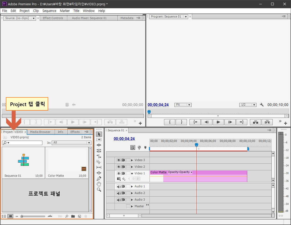The width and height of the screenshot is (291, 225).
Task: Open Program monitor button editor plus
Action: pos(286,123)
